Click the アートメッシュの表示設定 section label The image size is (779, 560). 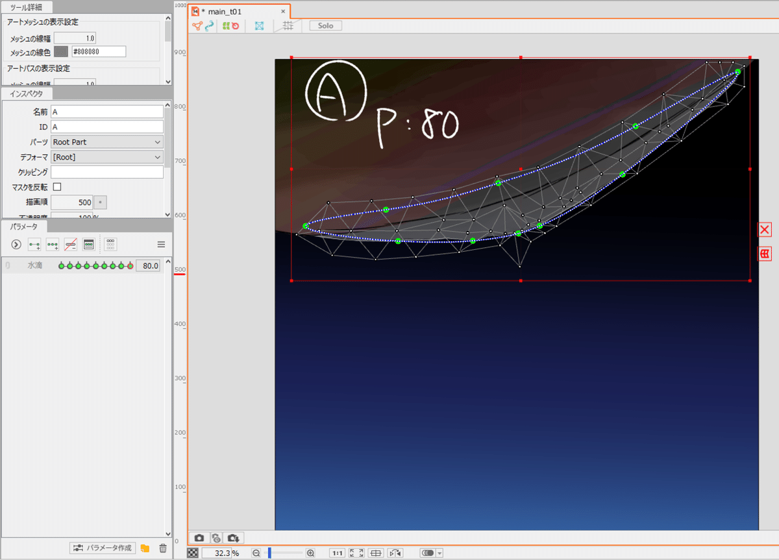(42, 22)
